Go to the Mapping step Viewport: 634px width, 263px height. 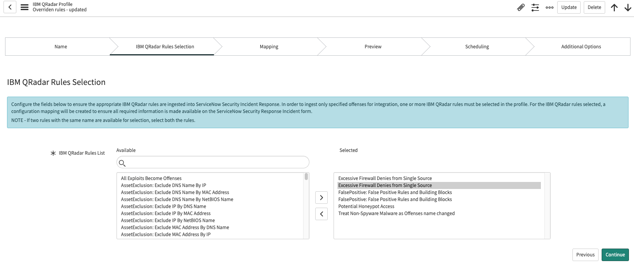tap(269, 47)
